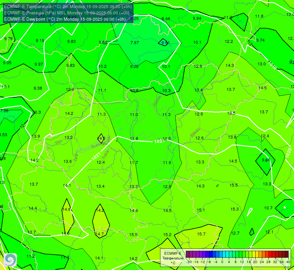The image size is (294, 270).
Task: Click the 13.6 temperature value
Action: pyautogui.click(x=68, y=161)
